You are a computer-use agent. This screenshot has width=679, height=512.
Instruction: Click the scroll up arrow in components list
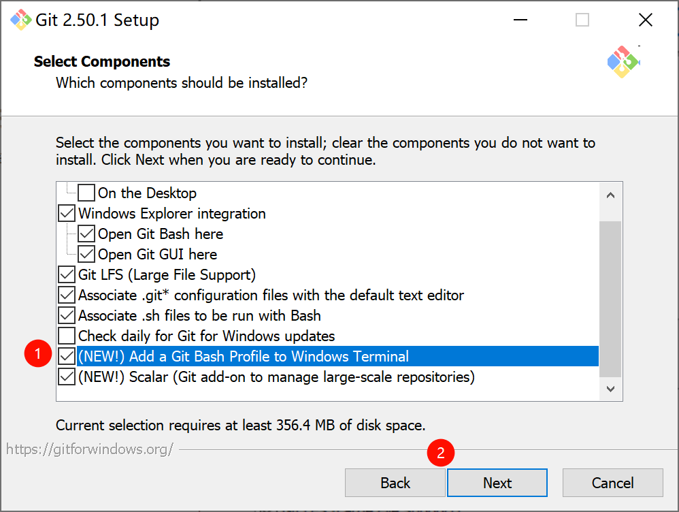coord(610,195)
